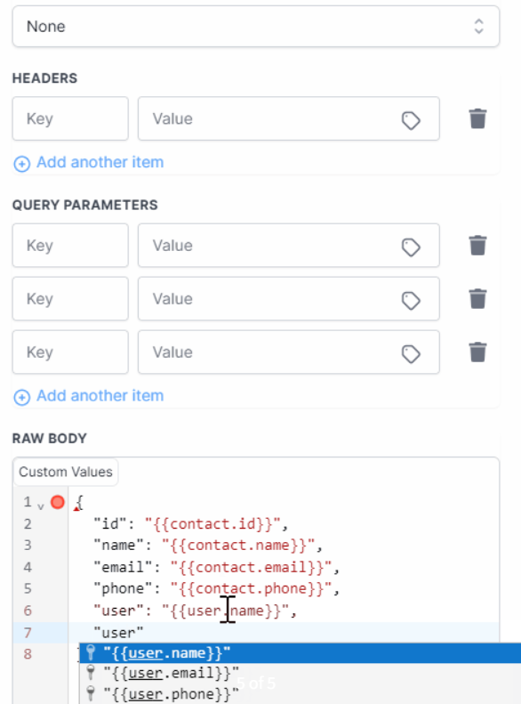Click the red error marker on line 1

58,502
